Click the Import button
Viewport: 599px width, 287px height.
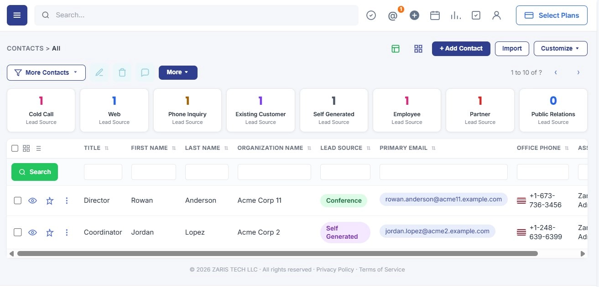(x=512, y=49)
